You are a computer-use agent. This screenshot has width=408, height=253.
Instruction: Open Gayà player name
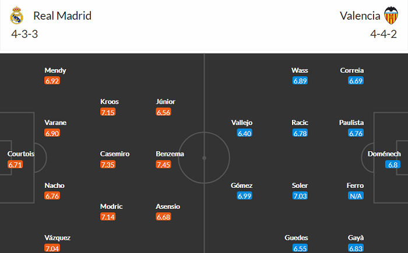coord(356,238)
